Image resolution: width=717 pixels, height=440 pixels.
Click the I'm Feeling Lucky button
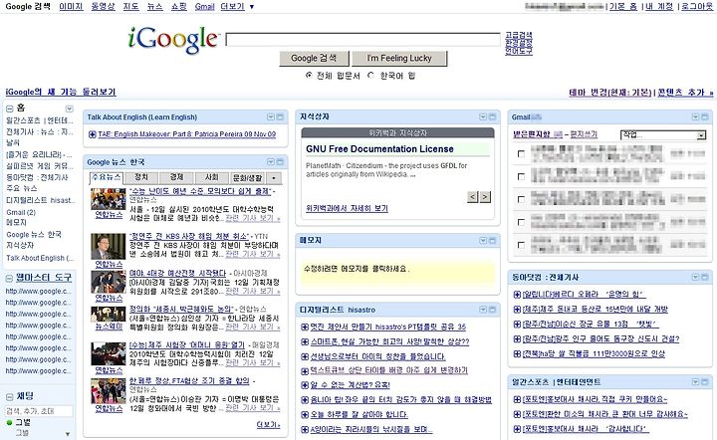[399, 58]
